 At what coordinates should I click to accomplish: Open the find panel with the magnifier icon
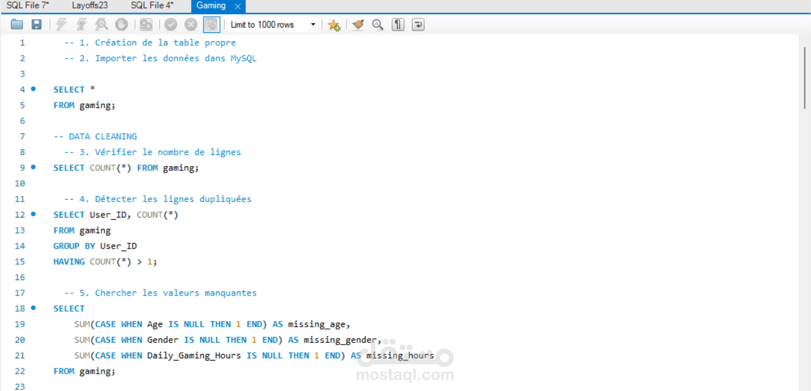pos(377,24)
